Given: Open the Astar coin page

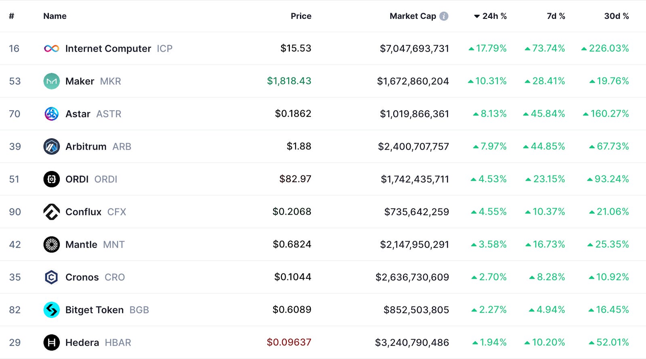Looking at the screenshot, I should [x=78, y=114].
